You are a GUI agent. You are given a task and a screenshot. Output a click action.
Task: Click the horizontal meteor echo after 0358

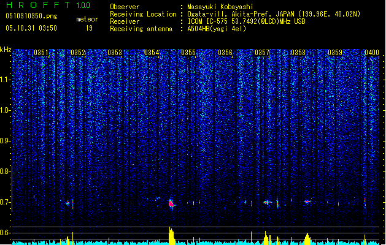pos(307,202)
